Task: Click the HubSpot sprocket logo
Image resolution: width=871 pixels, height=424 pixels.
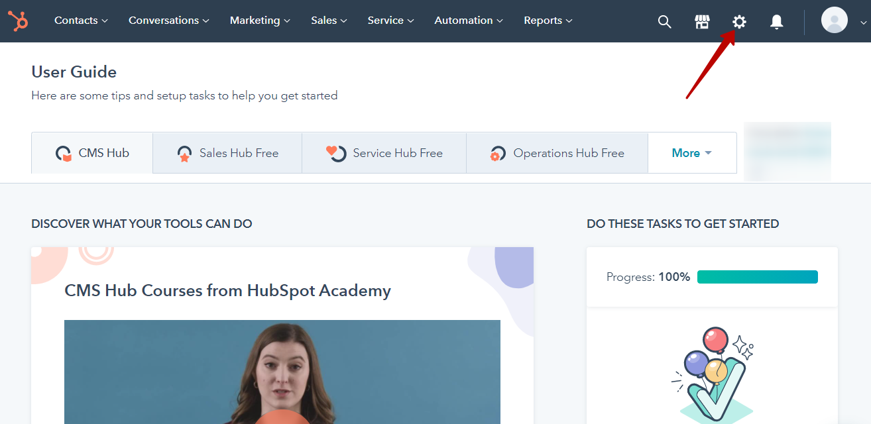Action: click(18, 21)
